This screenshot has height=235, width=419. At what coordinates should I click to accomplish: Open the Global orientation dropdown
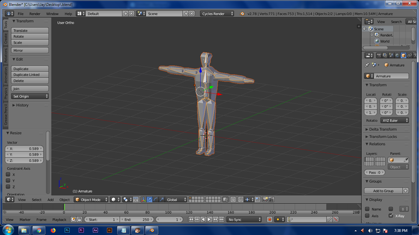click(176, 200)
